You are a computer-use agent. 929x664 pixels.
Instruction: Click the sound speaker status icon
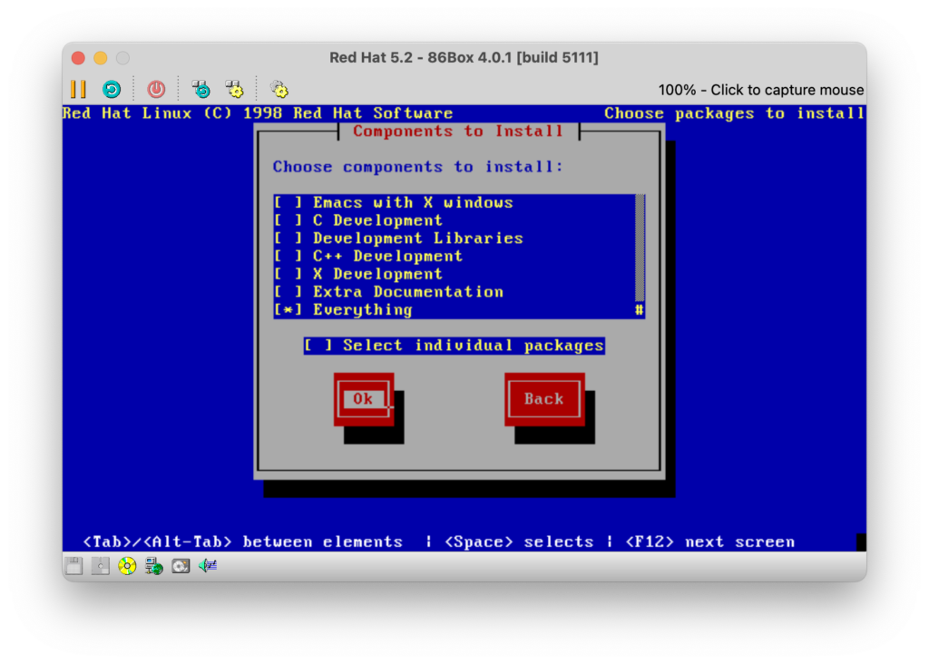[208, 566]
